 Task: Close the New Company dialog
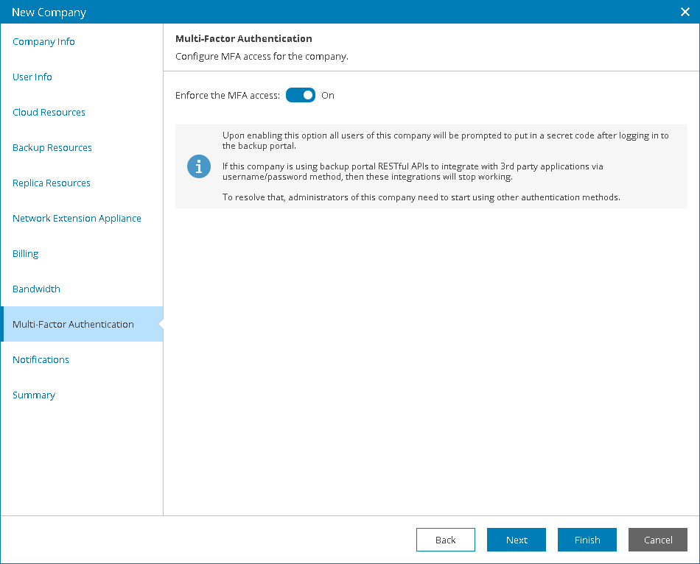click(685, 12)
